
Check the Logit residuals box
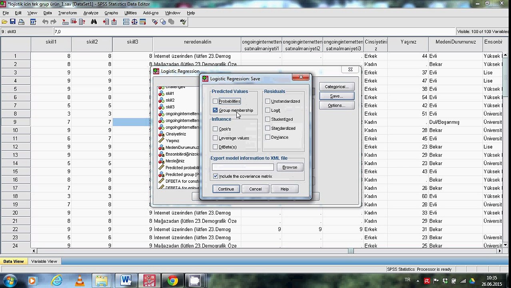pos(267,110)
